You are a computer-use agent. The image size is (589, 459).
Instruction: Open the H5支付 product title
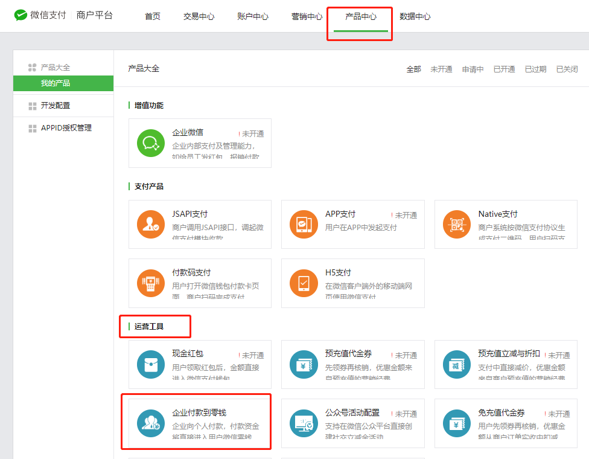[x=338, y=272]
